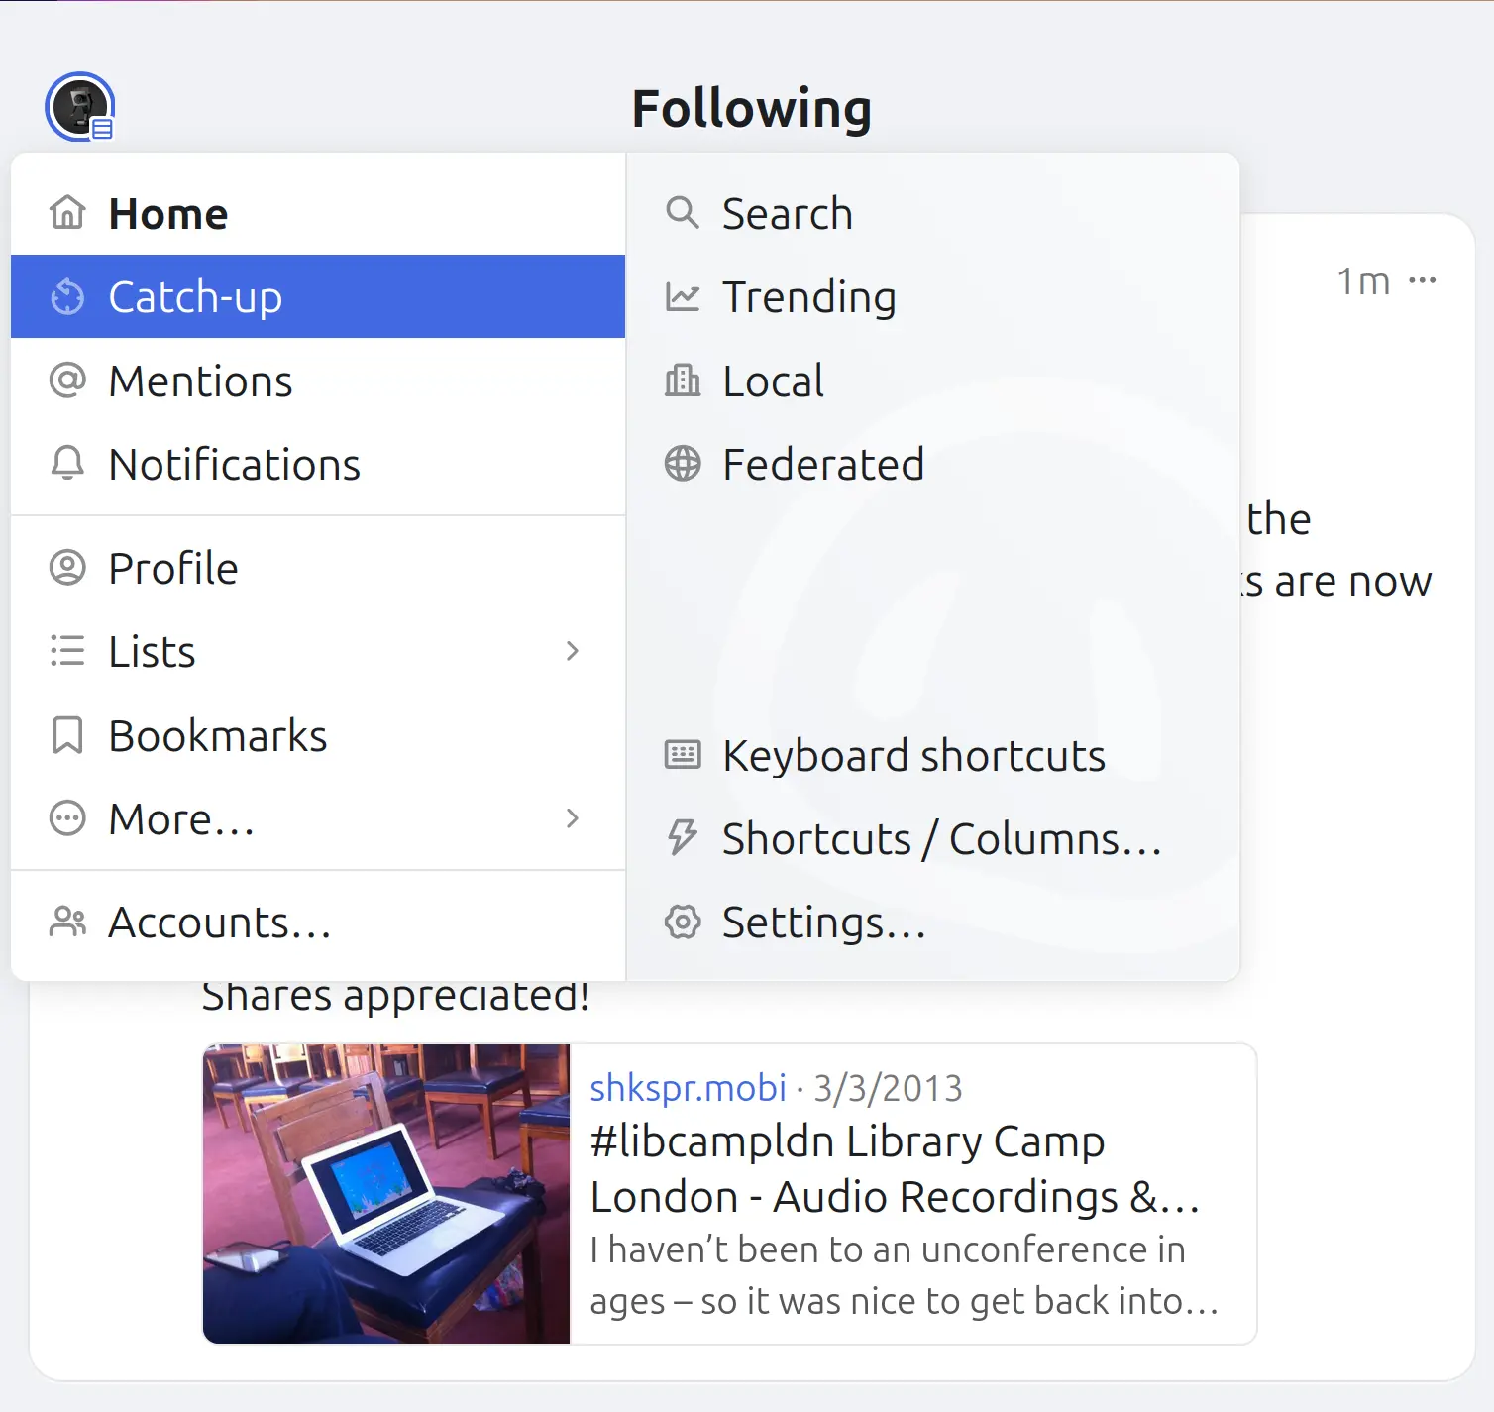1494x1412 pixels.
Task: Open the Federated globe icon
Action: [683, 464]
